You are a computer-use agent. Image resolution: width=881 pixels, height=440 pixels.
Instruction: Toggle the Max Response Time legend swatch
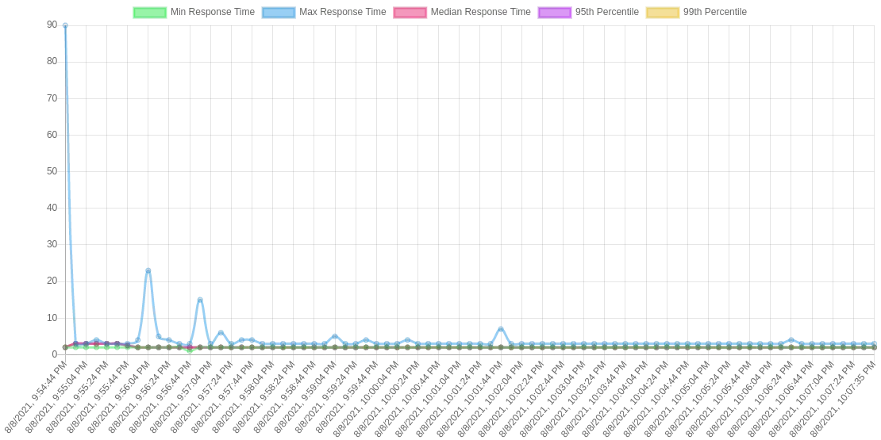tap(279, 12)
